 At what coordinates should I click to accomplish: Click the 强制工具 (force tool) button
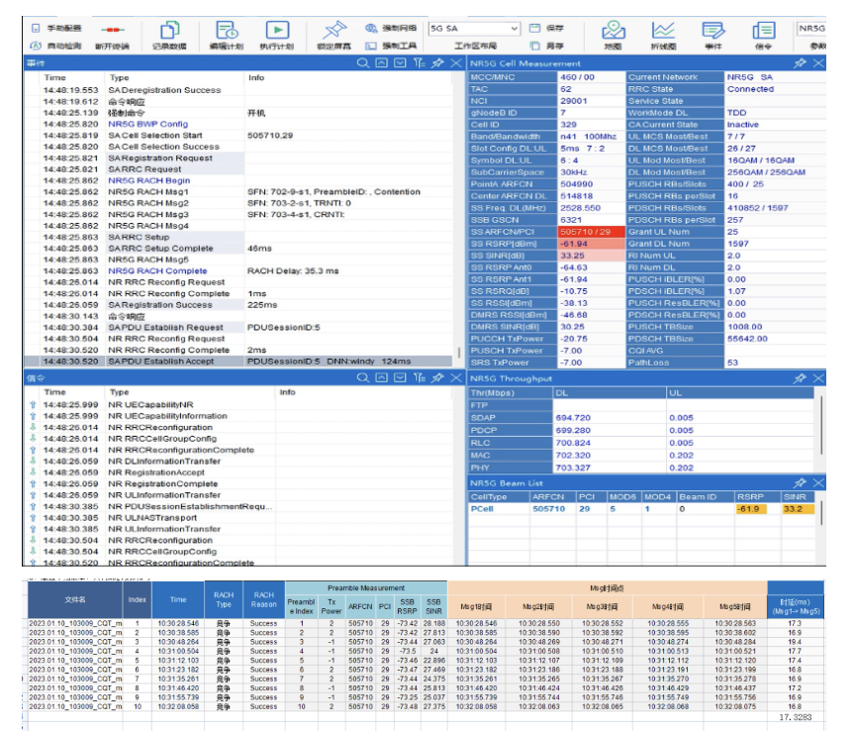[392, 46]
